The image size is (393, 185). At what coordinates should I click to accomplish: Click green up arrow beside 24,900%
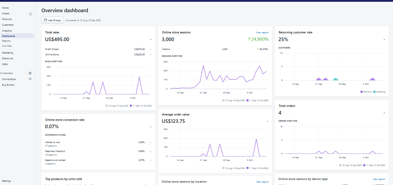coord(249,39)
